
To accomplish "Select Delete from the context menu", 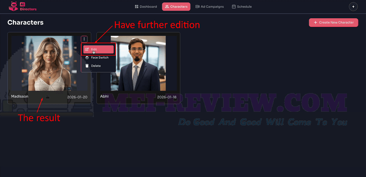I will [98, 66].
